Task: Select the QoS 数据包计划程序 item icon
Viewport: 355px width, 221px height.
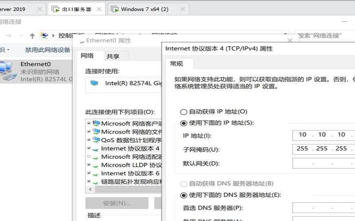Action: click(x=96, y=140)
